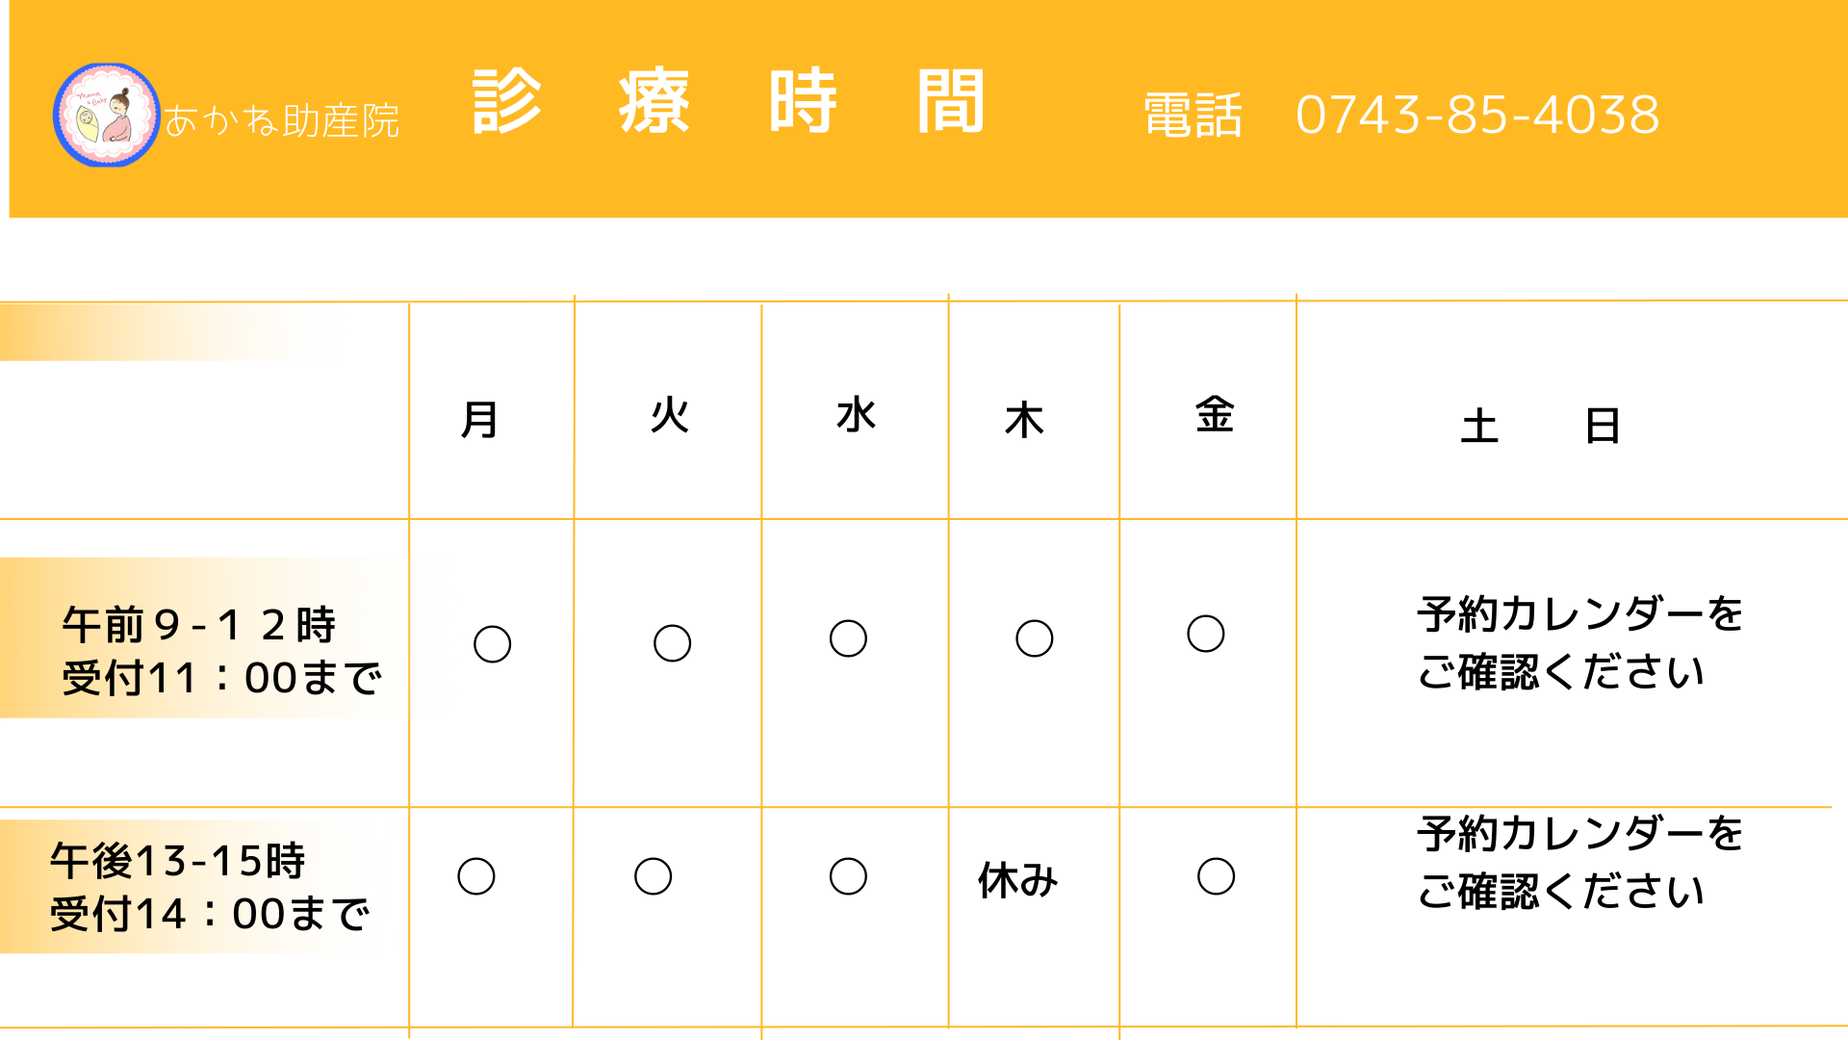Click the Monday morning circle mark
Image resolution: width=1848 pixels, height=1040 pixels.
click(x=492, y=644)
